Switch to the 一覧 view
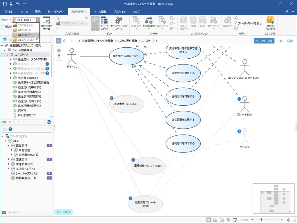Image resolution: width=297 pixels, height=223 pixels. 280,41
